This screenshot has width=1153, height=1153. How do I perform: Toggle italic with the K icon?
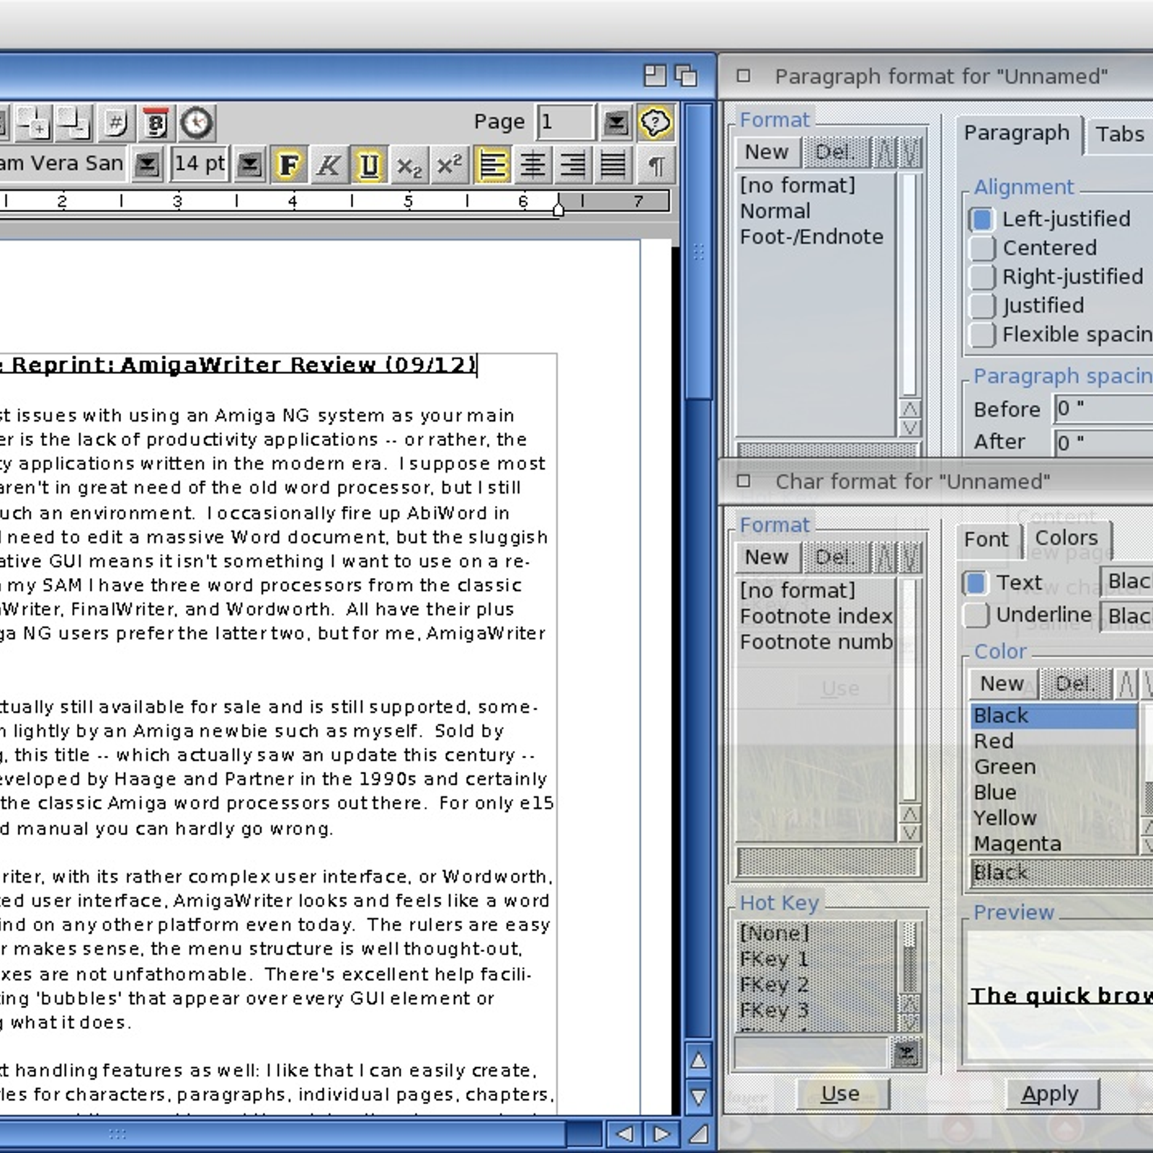pyautogui.click(x=329, y=165)
